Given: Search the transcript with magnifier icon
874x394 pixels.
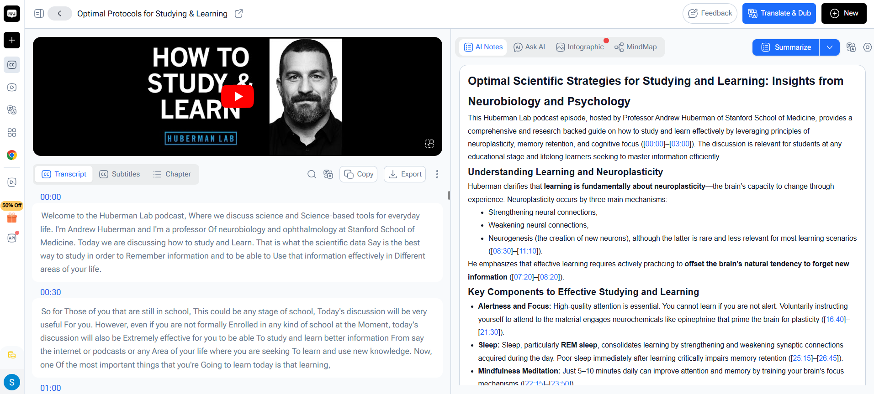Looking at the screenshot, I should click(x=312, y=174).
